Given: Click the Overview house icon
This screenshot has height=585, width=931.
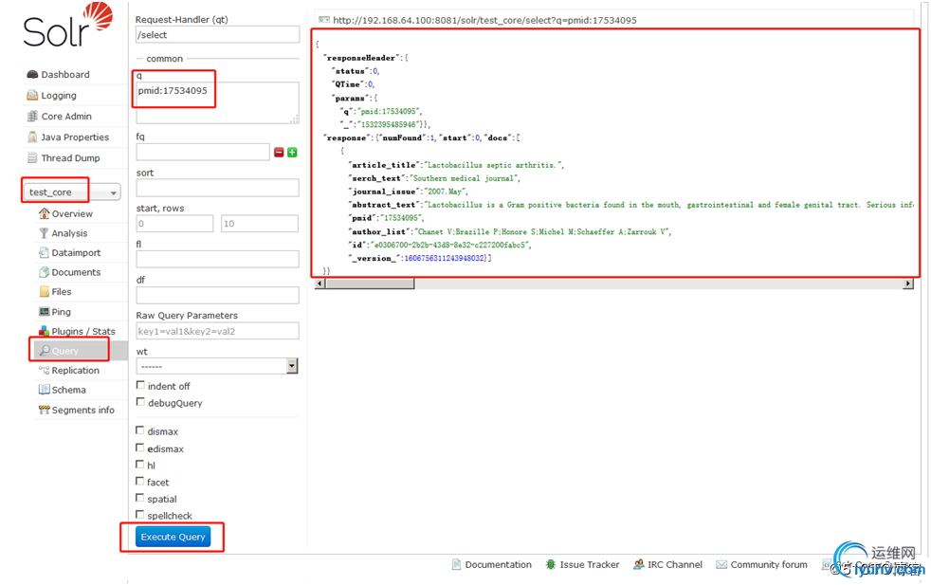Looking at the screenshot, I should [x=44, y=213].
